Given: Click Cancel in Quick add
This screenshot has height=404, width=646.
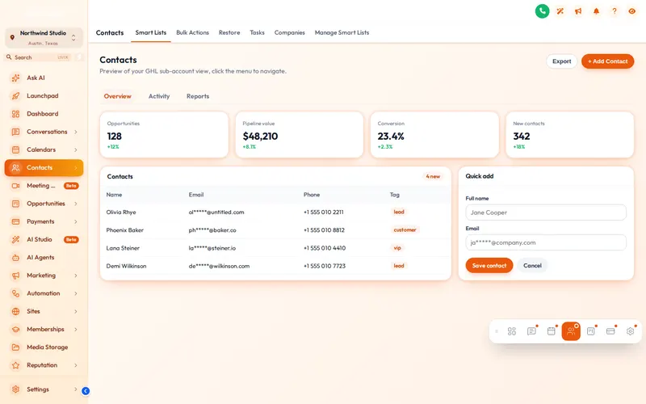Looking at the screenshot, I should 532,266.
